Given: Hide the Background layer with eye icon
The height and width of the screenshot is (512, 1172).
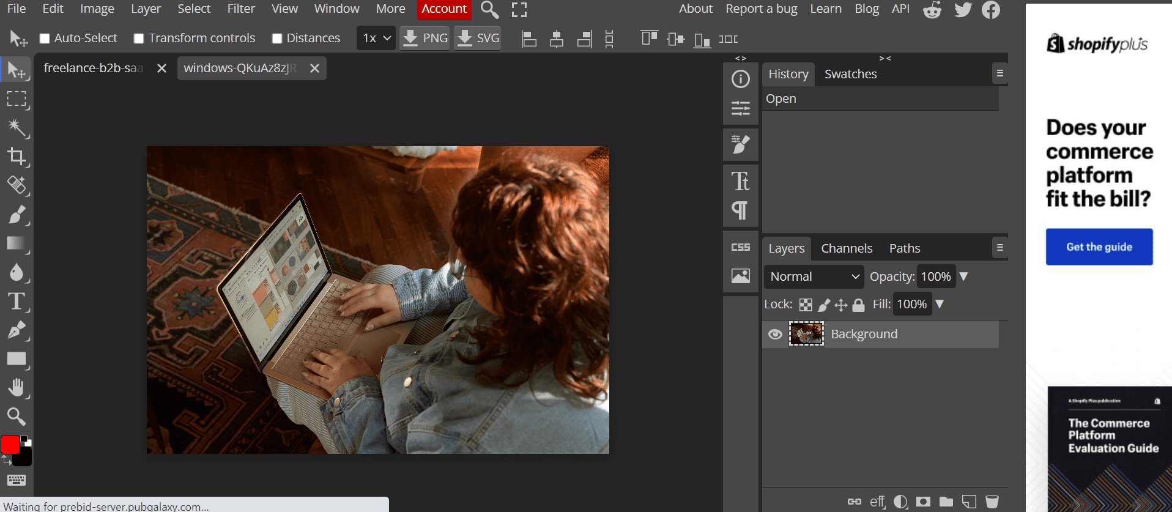Looking at the screenshot, I should (775, 334).
